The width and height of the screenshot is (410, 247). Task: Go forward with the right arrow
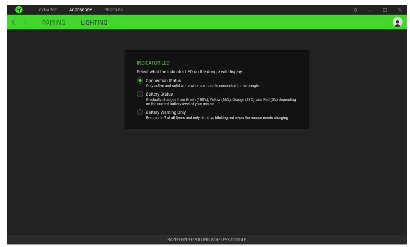tap(25, 22)
